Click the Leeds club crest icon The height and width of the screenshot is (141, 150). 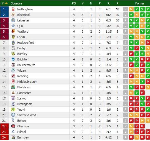[13, 37]
